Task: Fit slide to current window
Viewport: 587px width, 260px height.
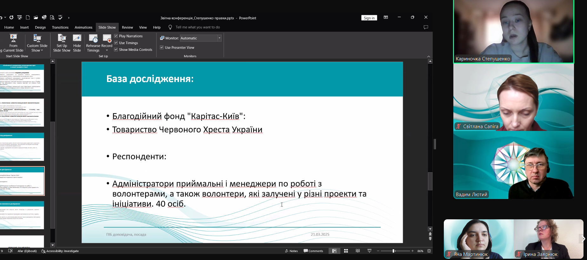Action: (x=429, y=251)
